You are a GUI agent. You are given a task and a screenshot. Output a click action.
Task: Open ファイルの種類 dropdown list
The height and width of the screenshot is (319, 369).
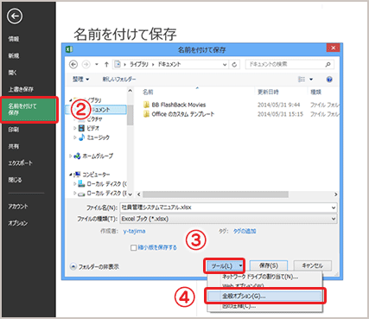point(334,219)
